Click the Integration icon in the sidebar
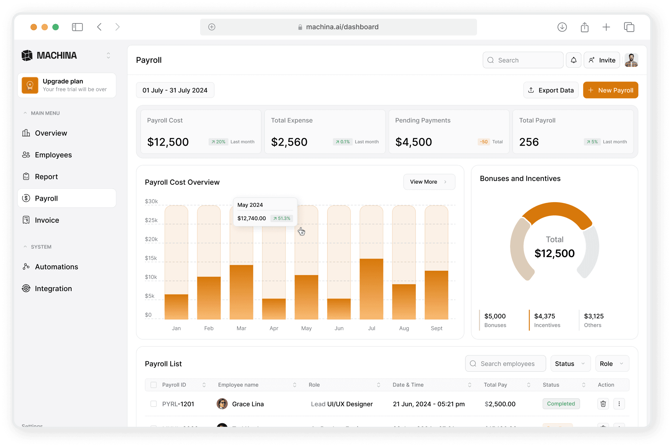671x447 pixels. pos(26,288)
